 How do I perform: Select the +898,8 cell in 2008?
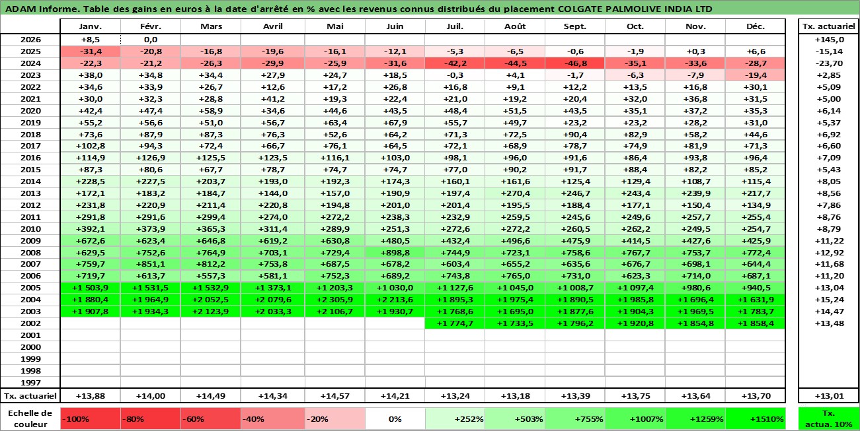tap(395, 252)
